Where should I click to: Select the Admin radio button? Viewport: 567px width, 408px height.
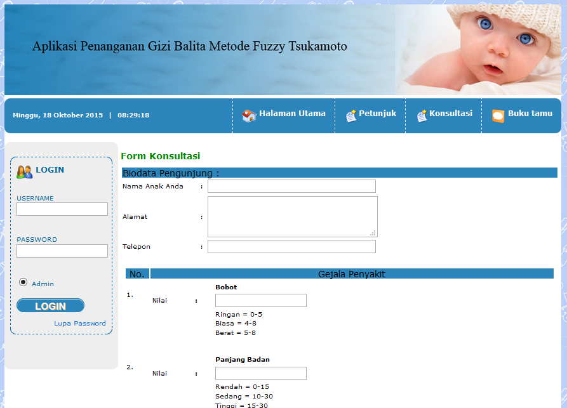[23, 282]
